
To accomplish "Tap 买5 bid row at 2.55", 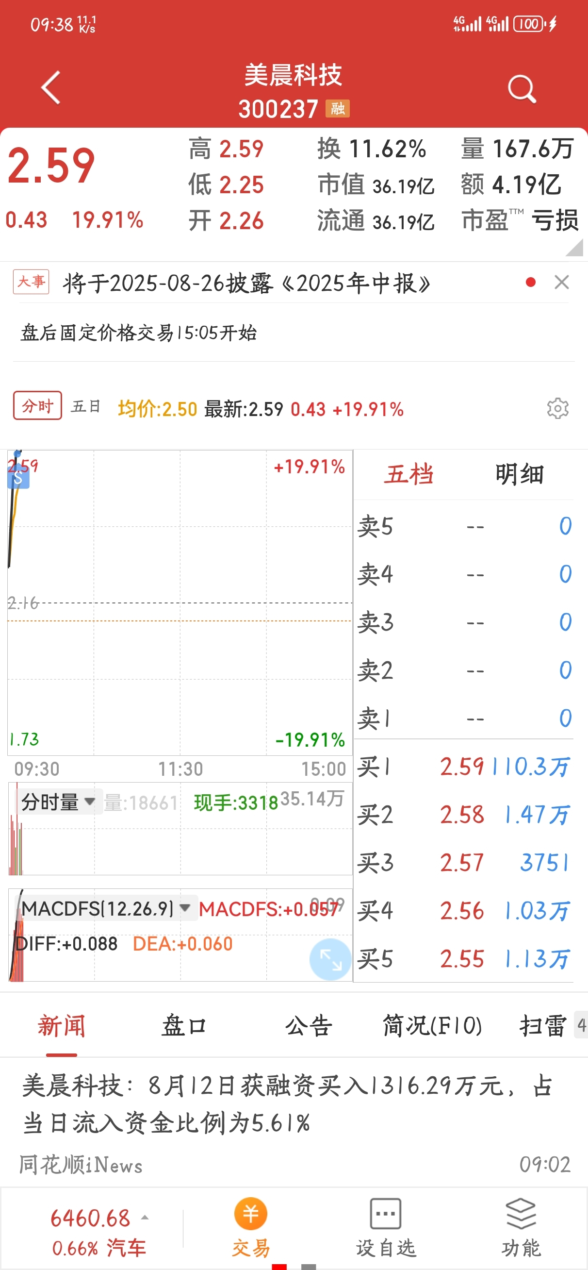I will pos(463,959).
